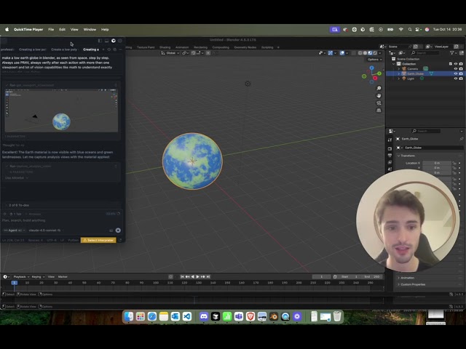Screen dimensions: 466x349
Task: Expand the Animation panel in properties
Action: tap(407, 278)
